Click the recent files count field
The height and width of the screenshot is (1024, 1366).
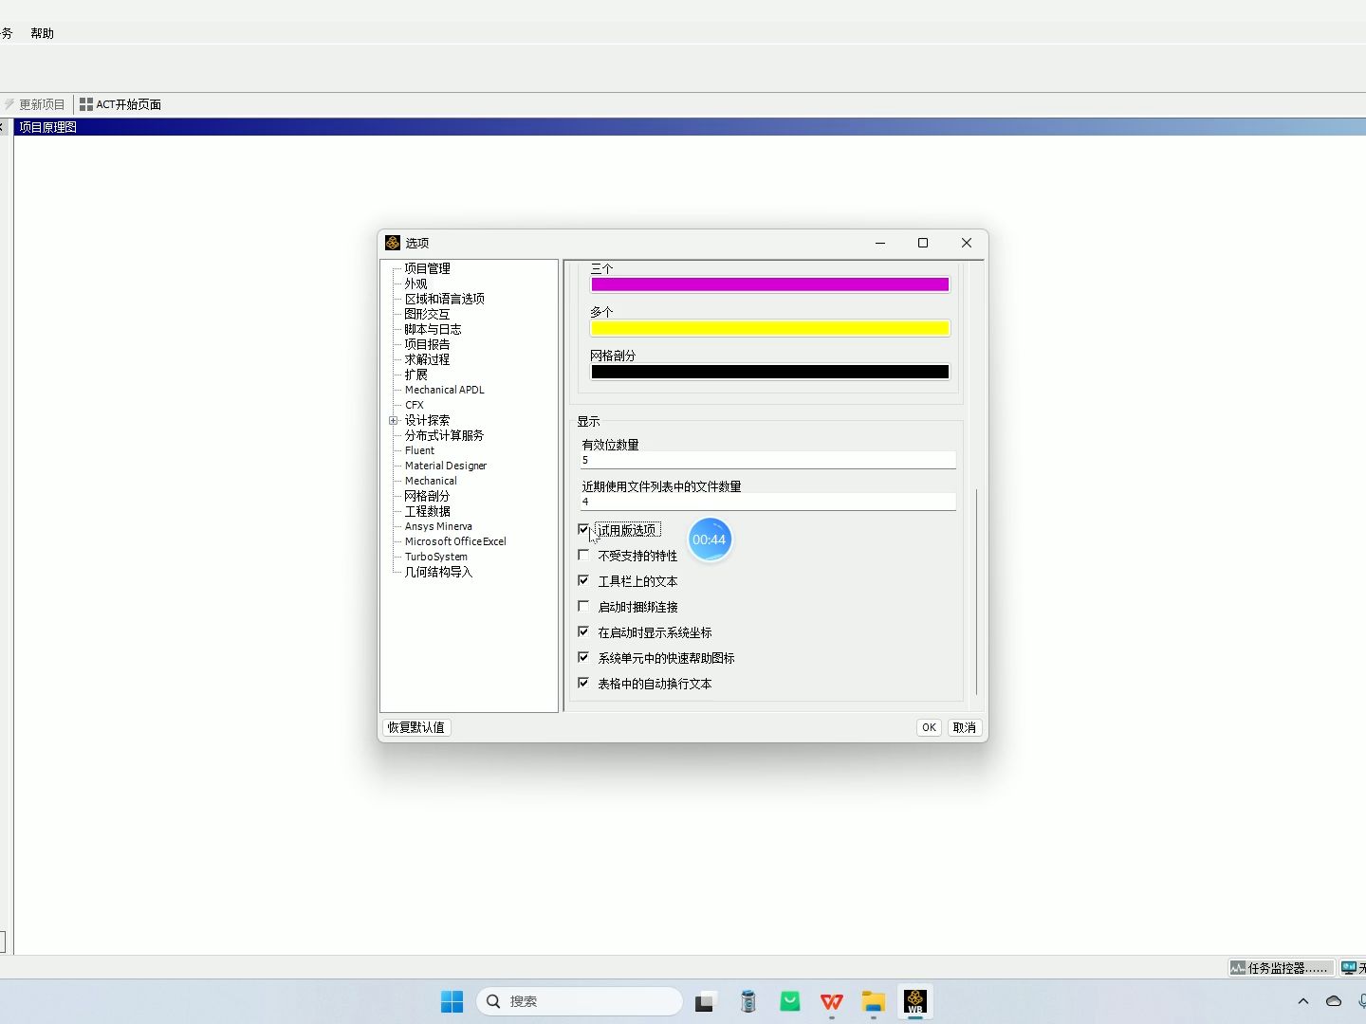click(x=768, y=502)
